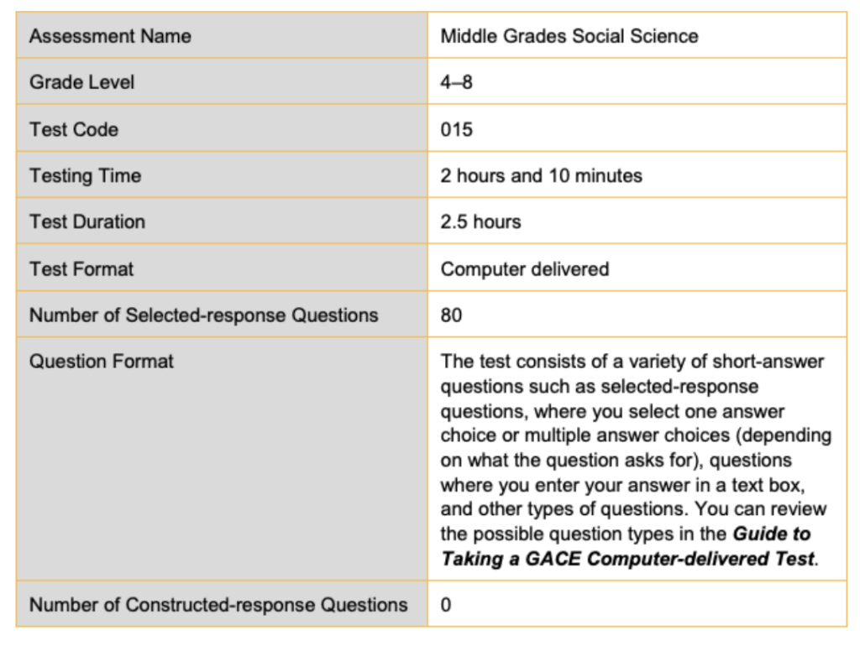Click the sentence starting 'The test consists'

click(x=632, y=362)
